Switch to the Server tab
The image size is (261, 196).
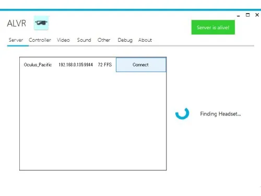tap(16, 40)
